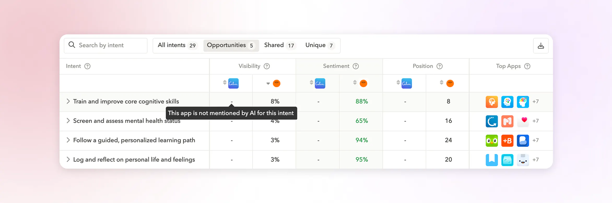
Task: Select the Lumosity icon in the cognitive skills row
Action: tap(492, 102)
